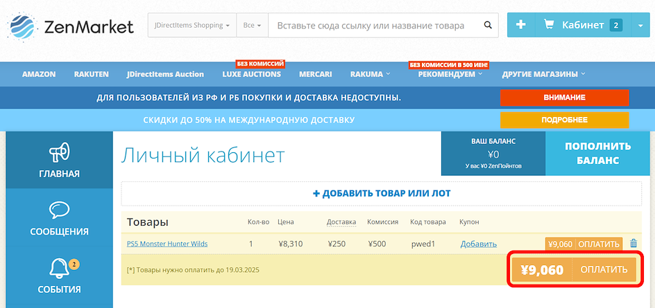Viewport: 655px width, 308px height.
Task: Click ПОПОЛНИТЬ БАЛАНС button
Action: (598, 154)
